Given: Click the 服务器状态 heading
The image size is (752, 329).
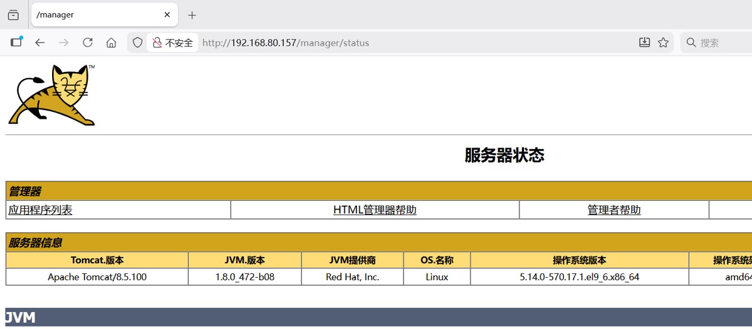Looking at the screenshot, I should [x=504, y=155].
